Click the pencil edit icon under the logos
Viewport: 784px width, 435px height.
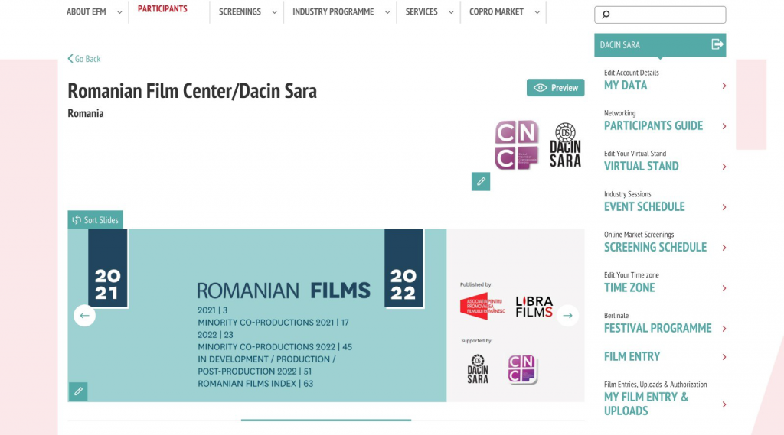(481, 181)
